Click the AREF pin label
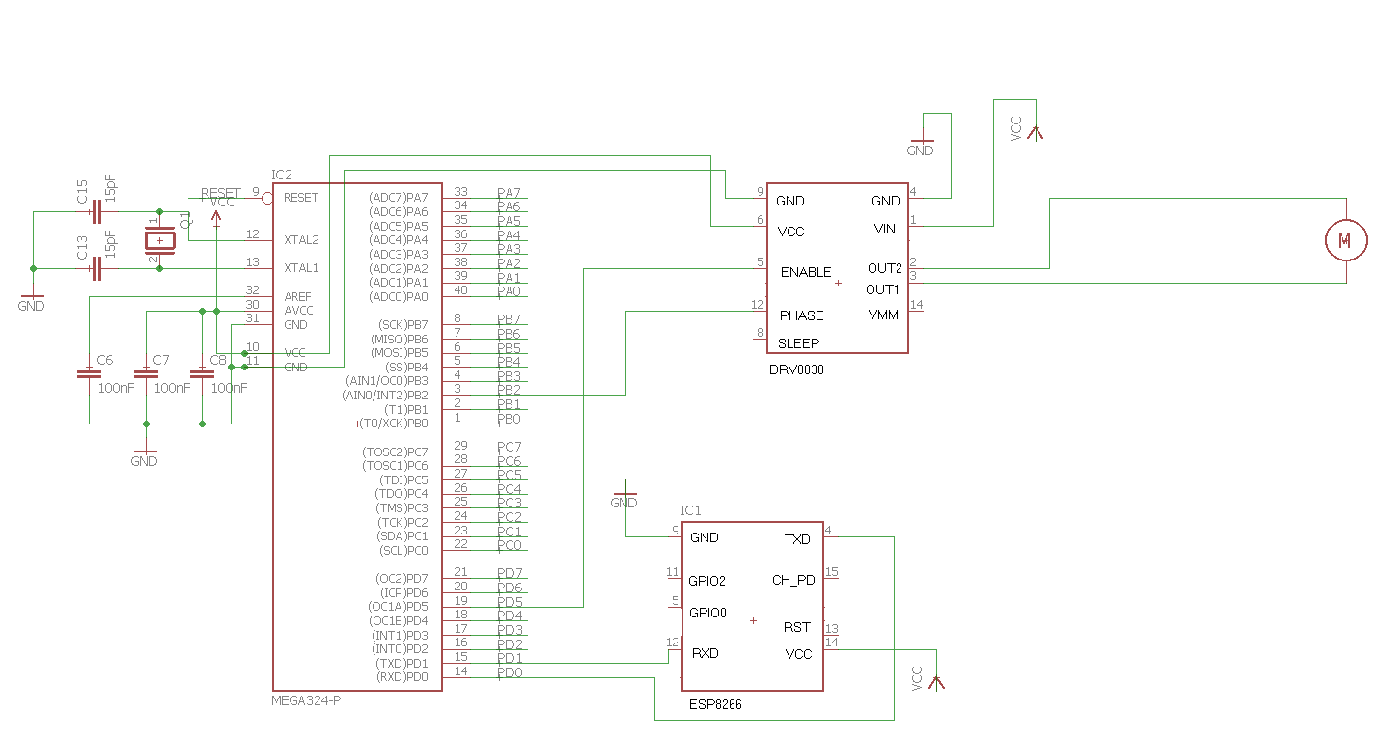Screen dimensions: 1384x739 tap(298, 296)
